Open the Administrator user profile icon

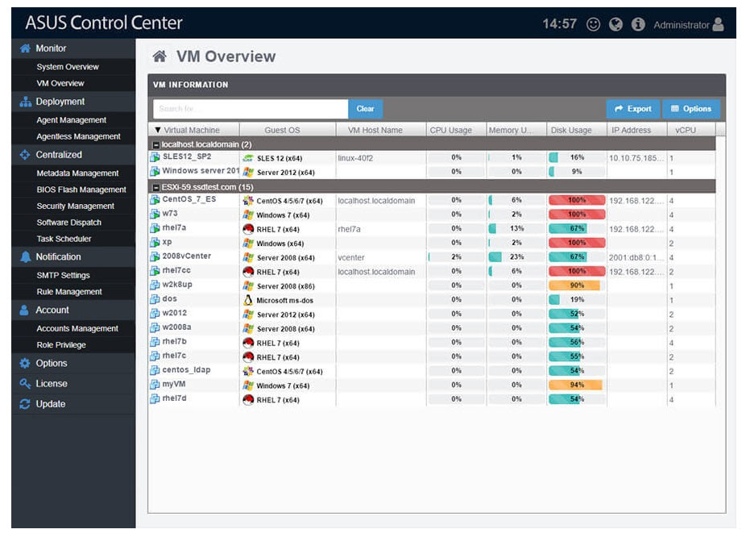click(x=718, y=24)
